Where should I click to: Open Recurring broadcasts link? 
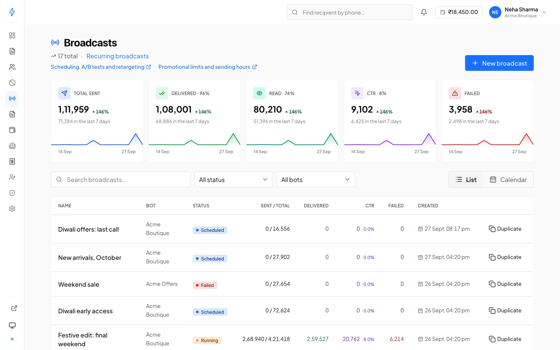click(x=118, y=56)
